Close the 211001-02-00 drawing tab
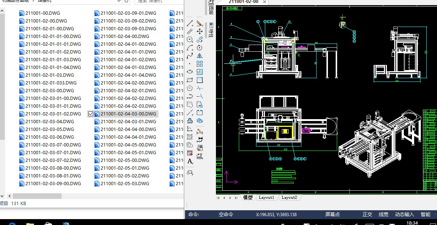Screen dimensions: 437x225 (x=265, y=2)
